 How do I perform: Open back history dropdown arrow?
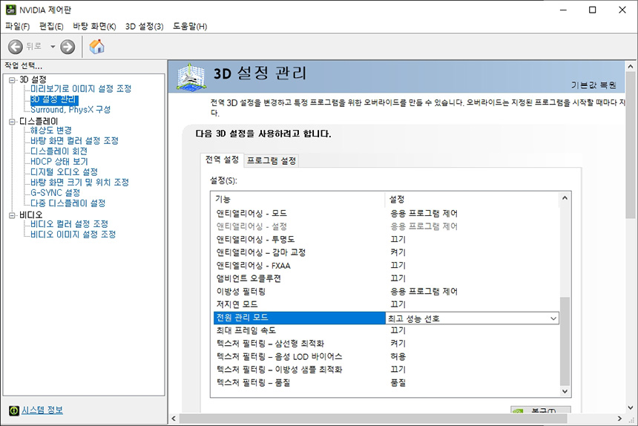coord(53,47)
